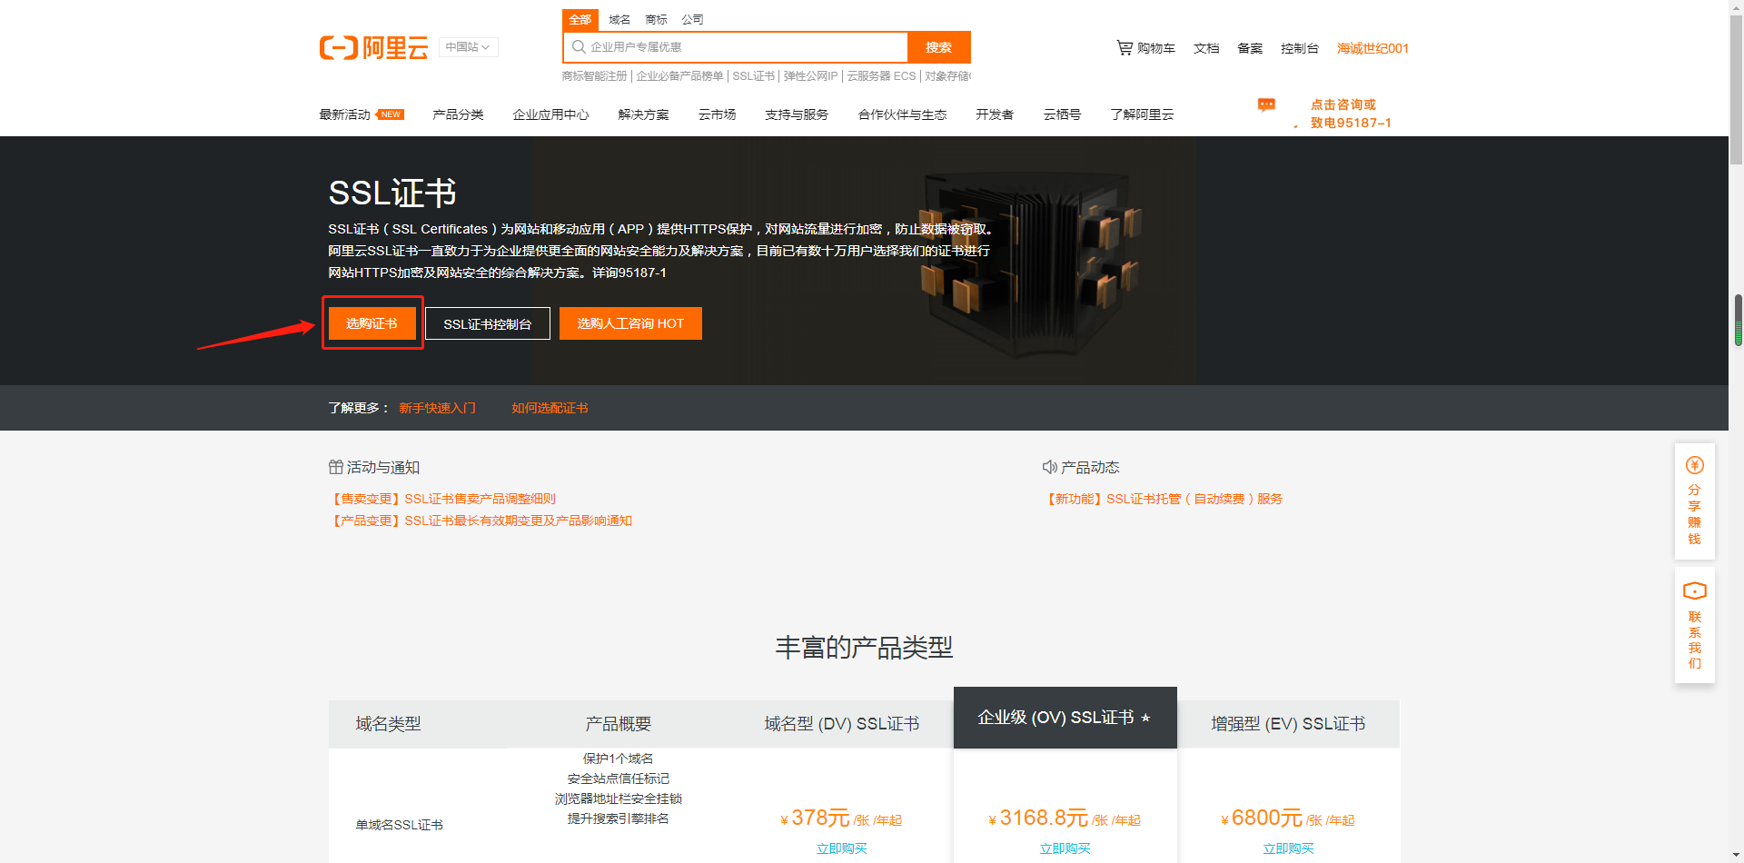
Task: Click the 选购证书 button
Action: tap(372, 323)
